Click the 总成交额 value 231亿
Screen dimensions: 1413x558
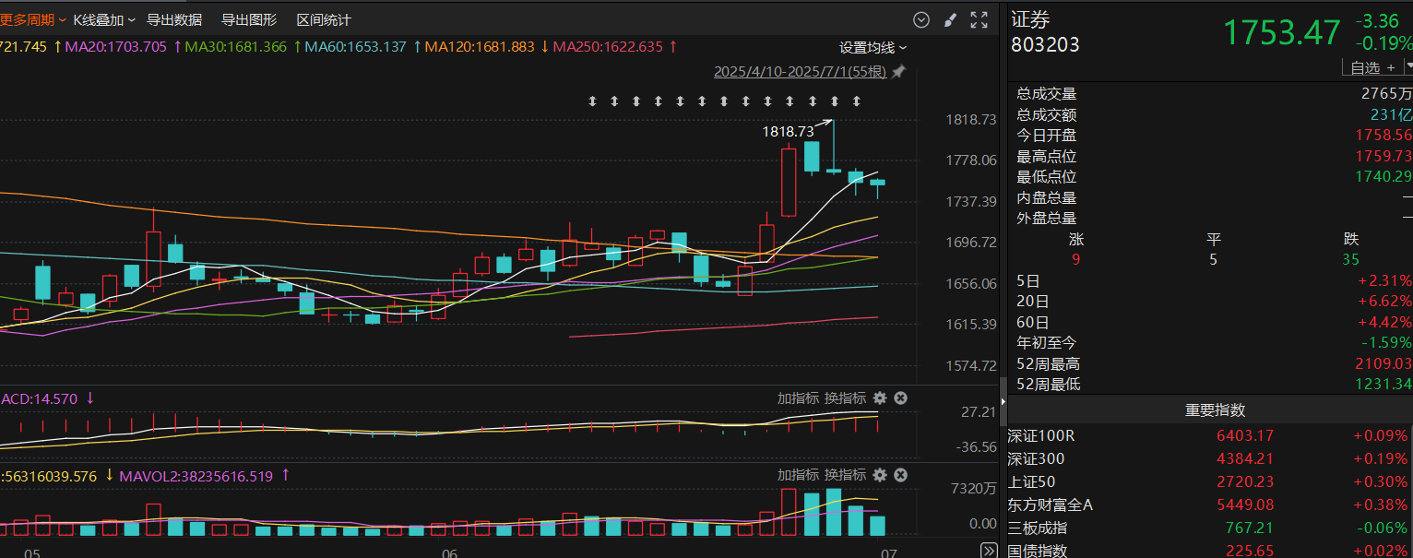1392,115
